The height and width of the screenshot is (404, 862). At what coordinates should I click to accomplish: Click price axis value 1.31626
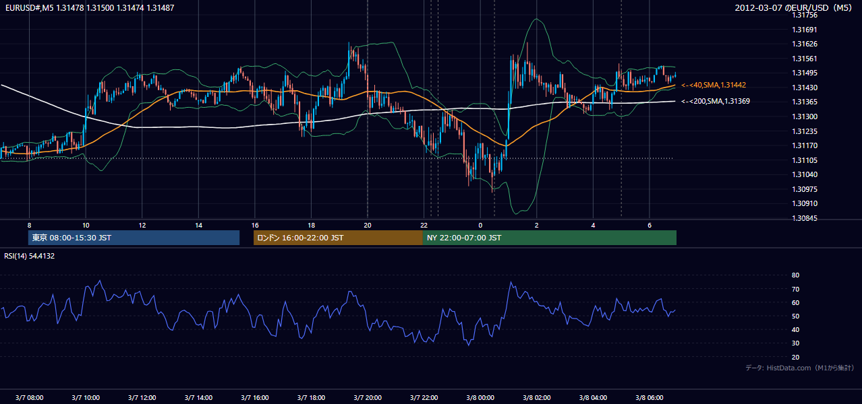(804, 44)
